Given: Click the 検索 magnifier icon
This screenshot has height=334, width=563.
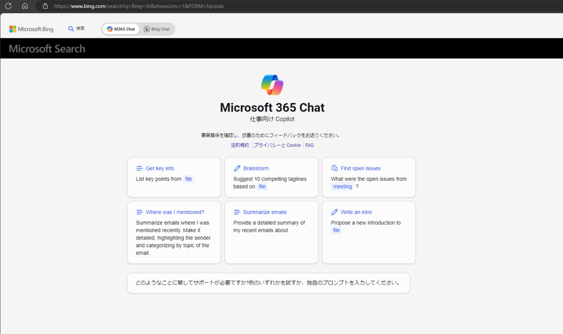Looking at the screenshot, I should click(71, 29).
